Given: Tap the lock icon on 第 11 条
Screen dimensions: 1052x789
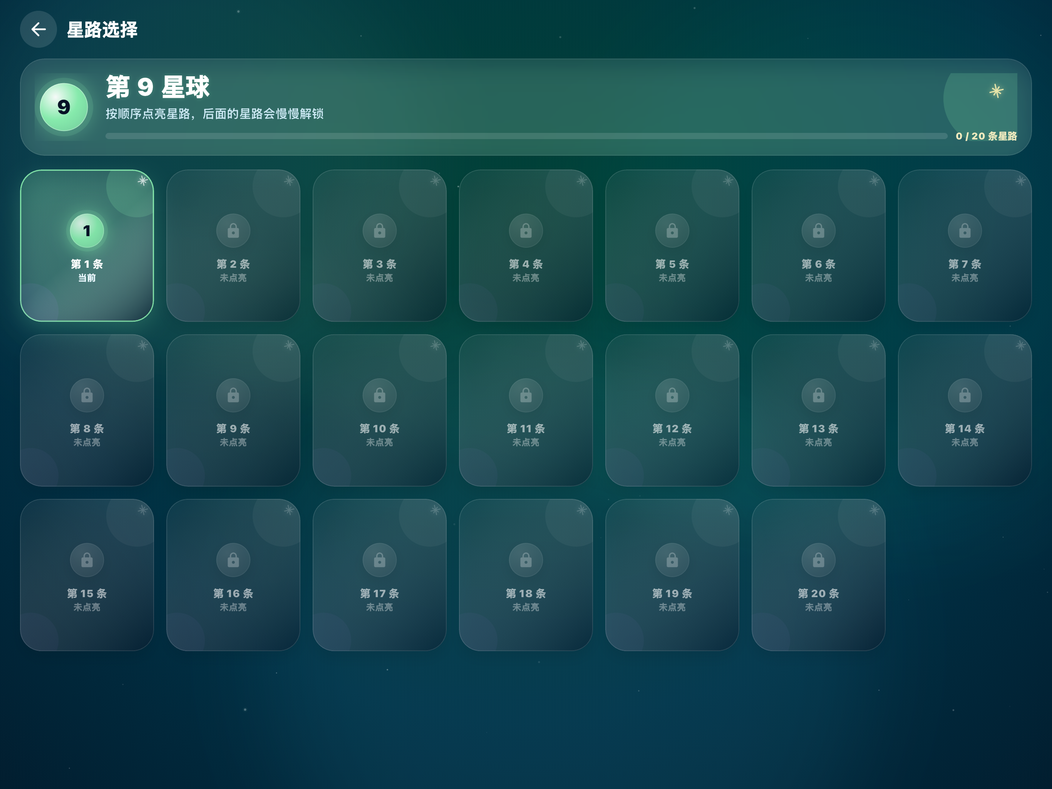Looking at the screenshot, I should pos(526,395).
